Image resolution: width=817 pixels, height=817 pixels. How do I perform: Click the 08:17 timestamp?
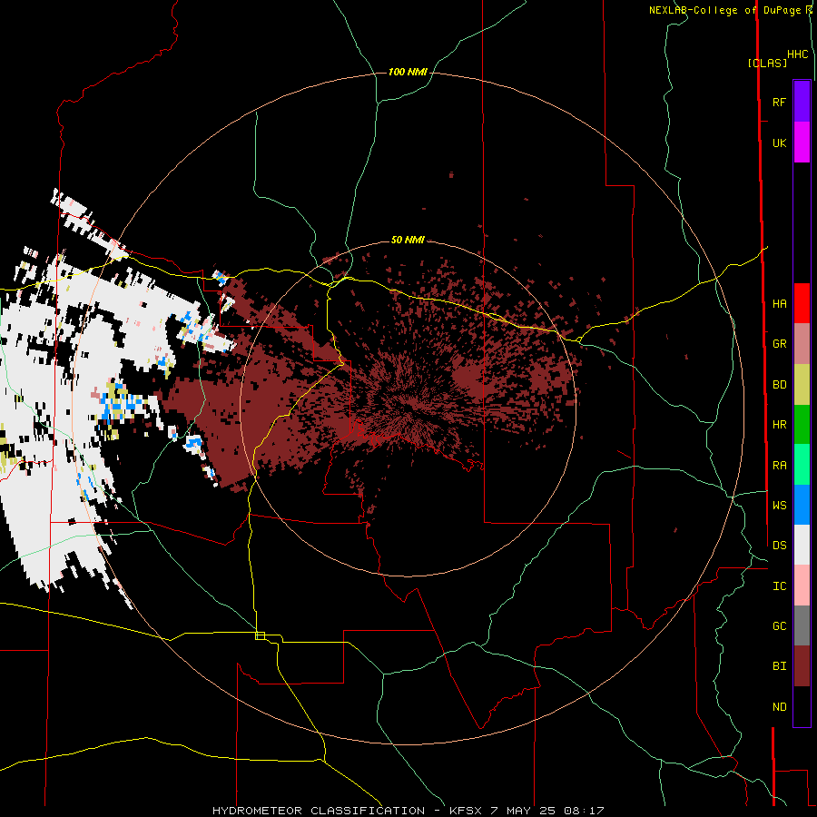[584, 811]
